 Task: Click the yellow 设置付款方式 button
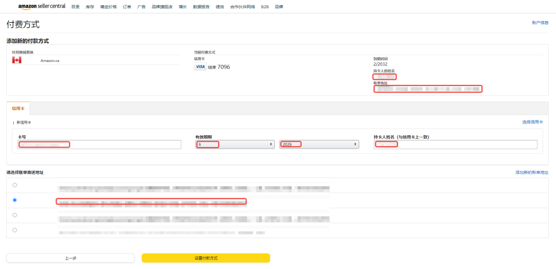click(x=205, y=258)
